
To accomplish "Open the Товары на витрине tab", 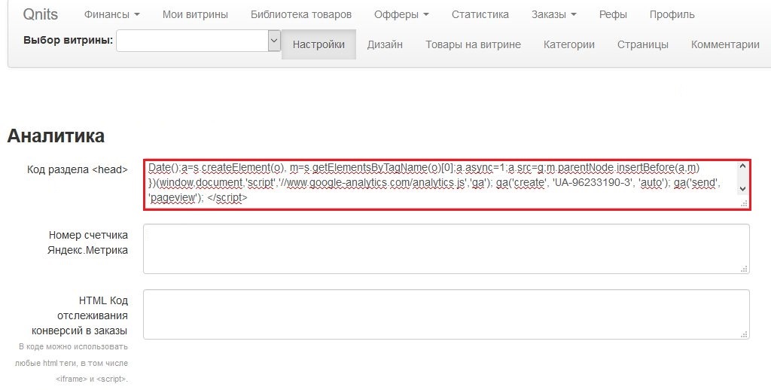I will pos(473,44).
